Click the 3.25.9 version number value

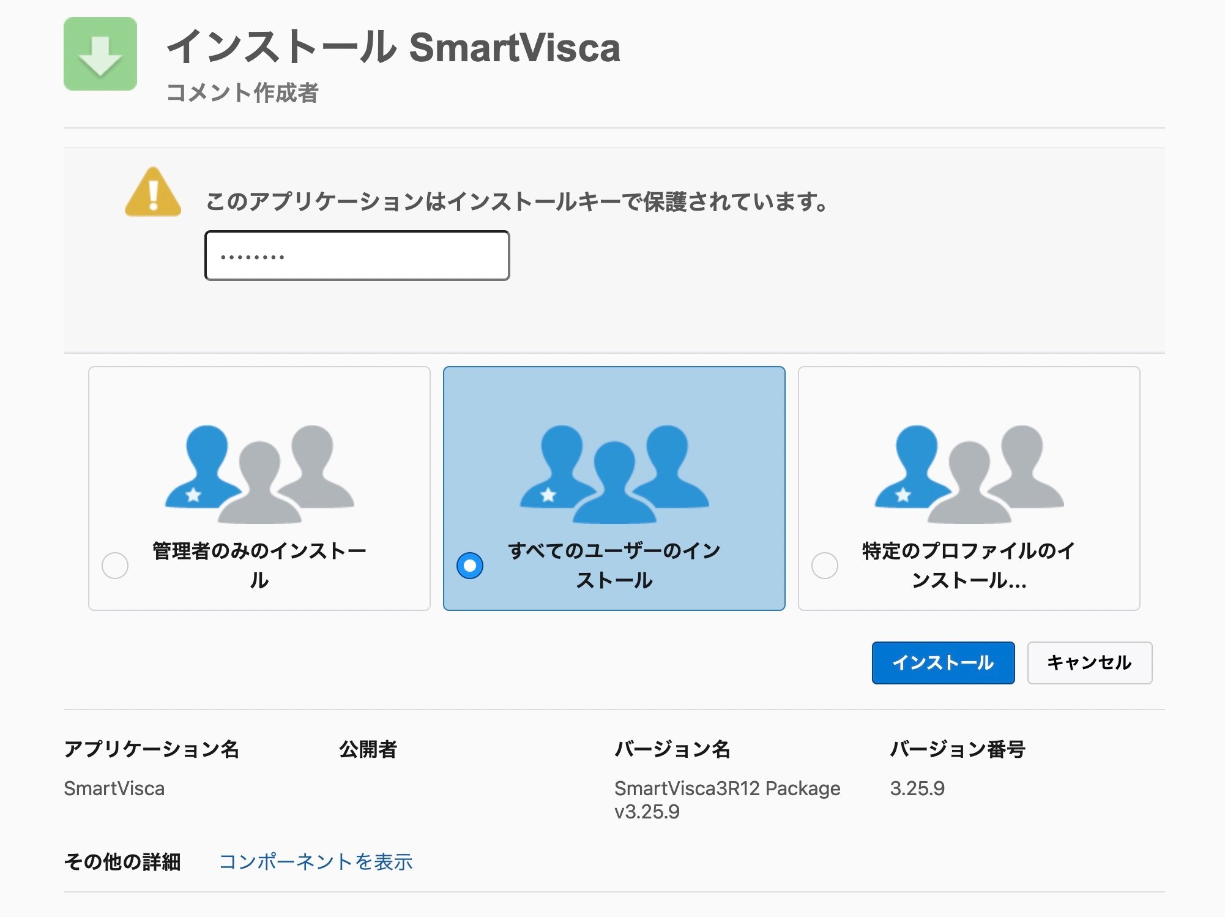point(917,788)
